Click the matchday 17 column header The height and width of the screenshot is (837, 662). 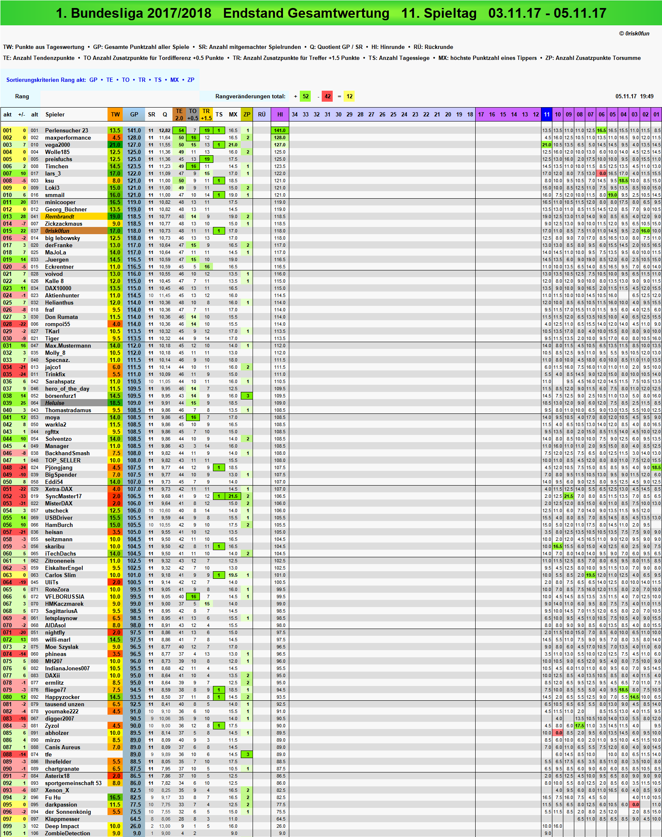point(481,114)
